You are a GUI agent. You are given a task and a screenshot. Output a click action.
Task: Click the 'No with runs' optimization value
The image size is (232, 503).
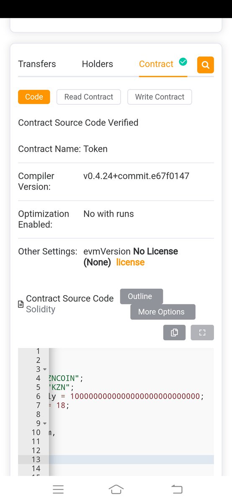[x=108, y=214]
